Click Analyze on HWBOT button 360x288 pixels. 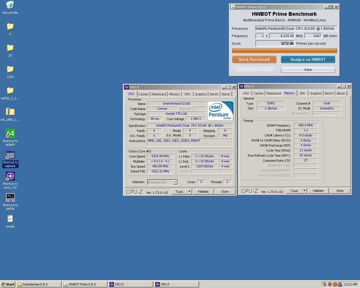[x=308, y=59]
